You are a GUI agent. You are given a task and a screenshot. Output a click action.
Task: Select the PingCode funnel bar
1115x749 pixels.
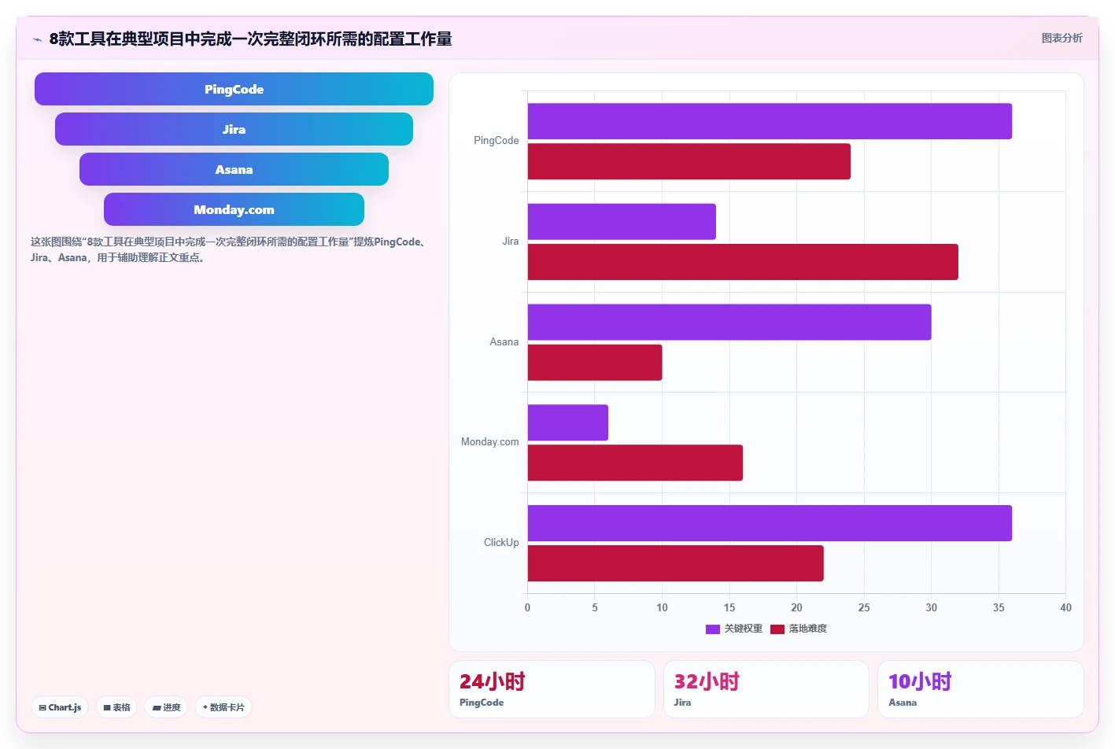234,89
